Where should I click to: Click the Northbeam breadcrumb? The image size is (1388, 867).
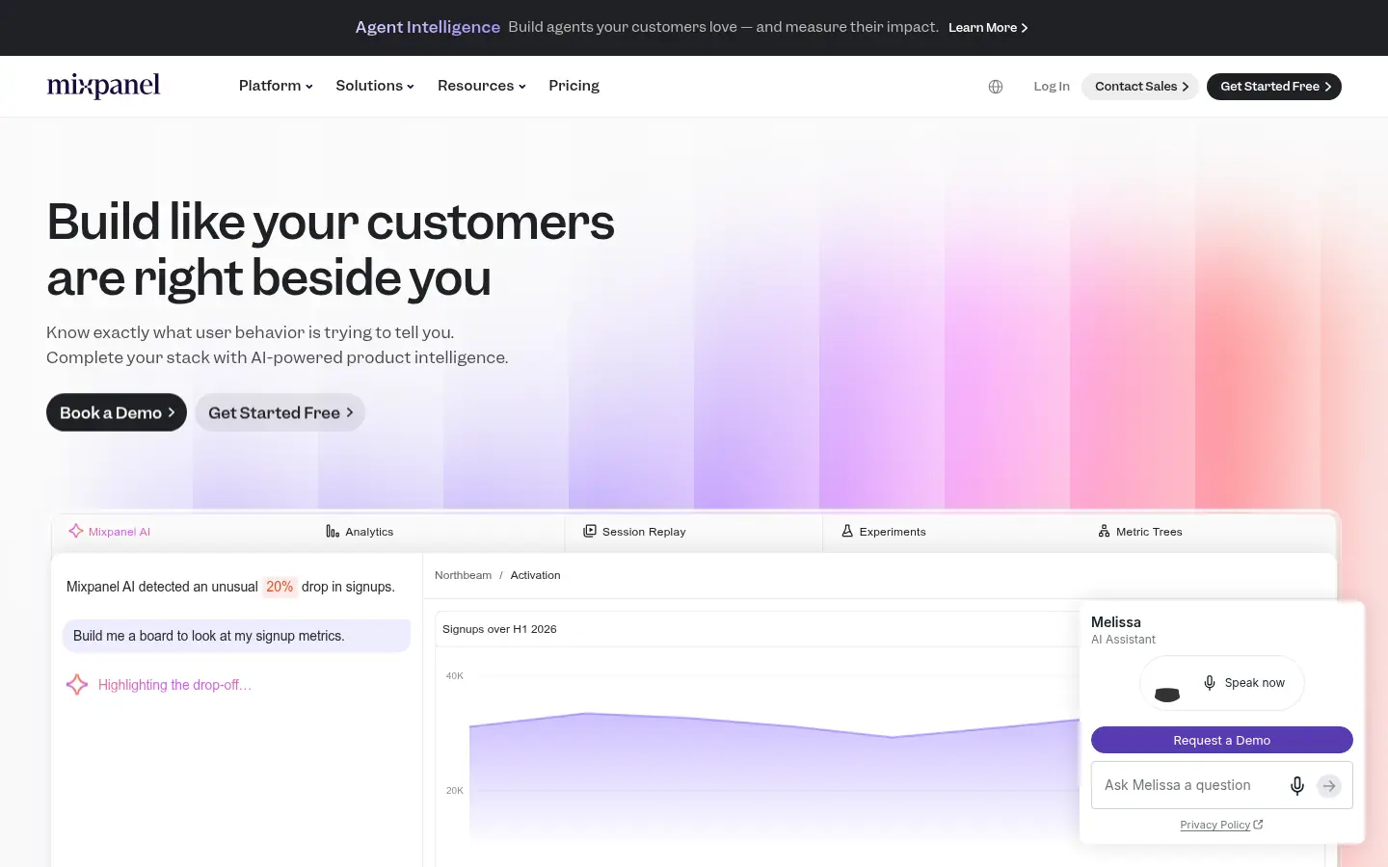click(x=463, y=575)
